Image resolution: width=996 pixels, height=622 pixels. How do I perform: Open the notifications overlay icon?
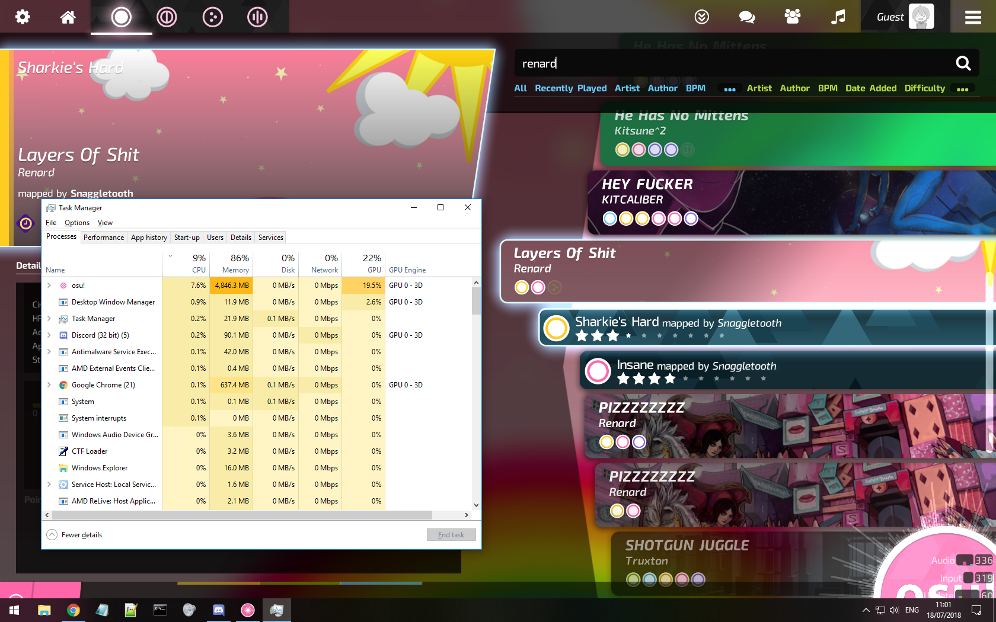[x=702, y=17]
